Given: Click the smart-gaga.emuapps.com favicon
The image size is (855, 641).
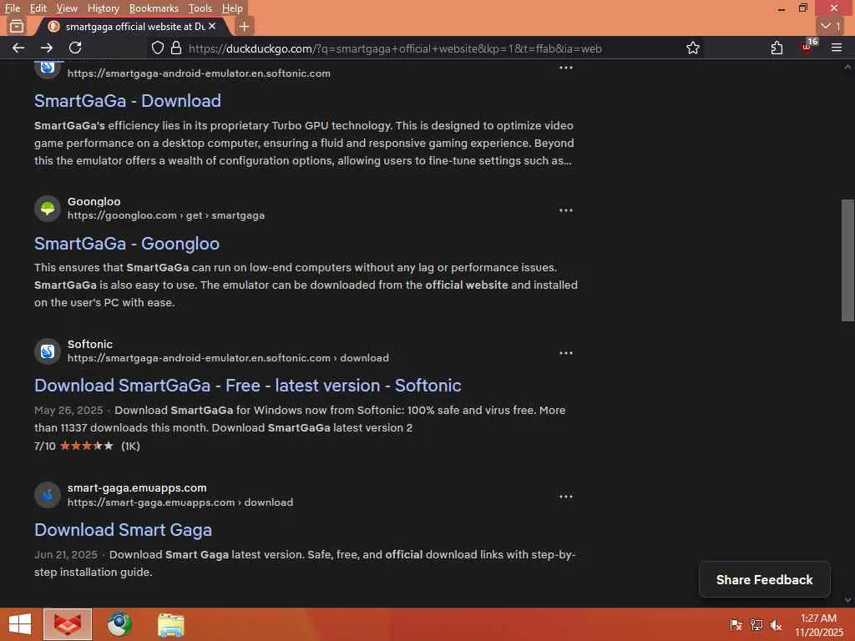Looking at the screenshot, I should 48,494.
